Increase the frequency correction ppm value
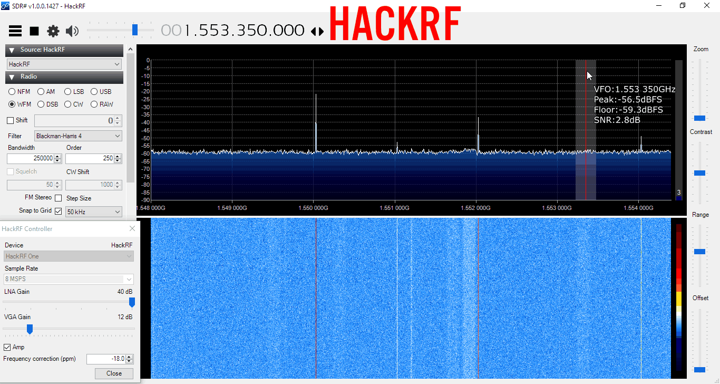 (x=129, y=357)
